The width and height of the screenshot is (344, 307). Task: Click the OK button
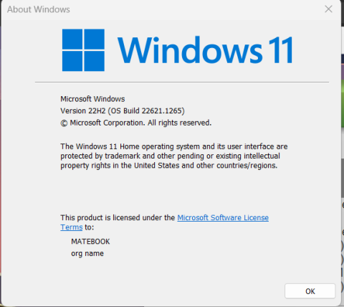tap(310, 291)
